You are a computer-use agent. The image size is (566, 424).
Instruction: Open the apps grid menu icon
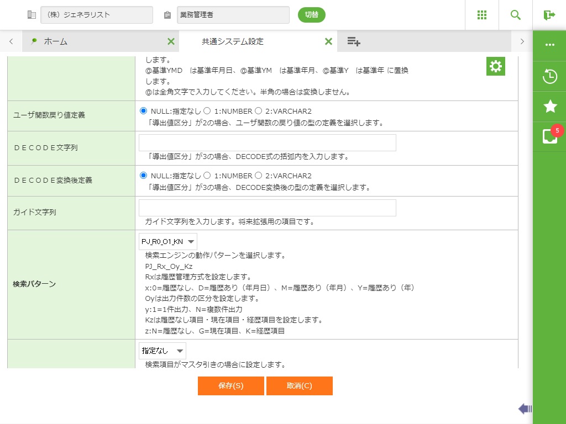point(481,15)
